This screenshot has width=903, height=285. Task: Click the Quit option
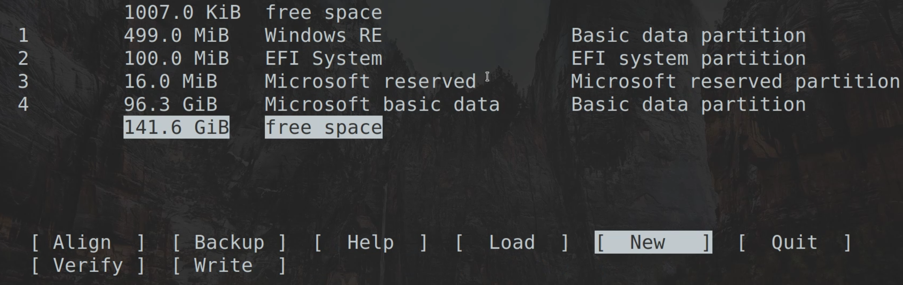pyautogui.click(x=794, y=243)
